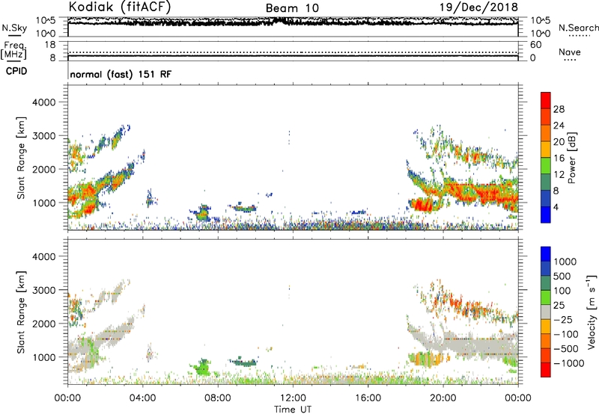Click the 'CPID' label
This screenshot has width=599, height=414.
tap(16, 71)
